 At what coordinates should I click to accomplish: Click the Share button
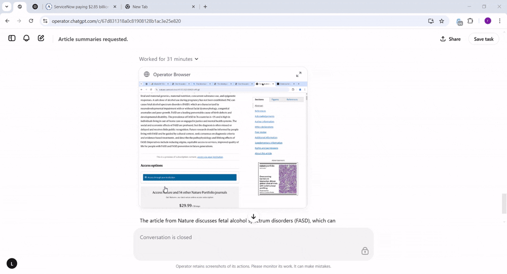click(450, 39)
